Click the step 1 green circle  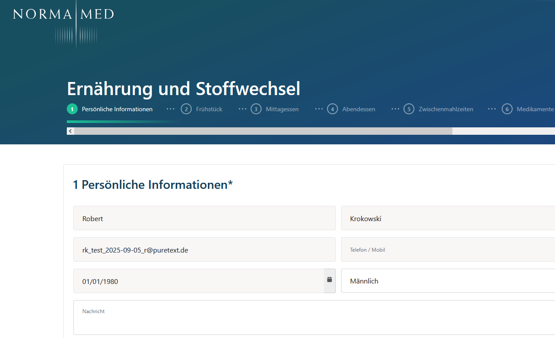click(72, 109)
